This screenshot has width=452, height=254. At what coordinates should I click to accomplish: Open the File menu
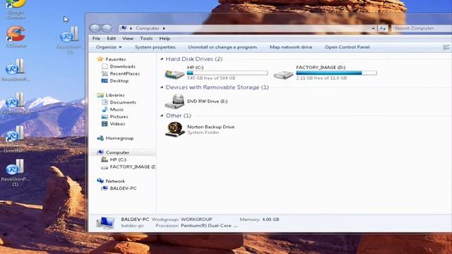pos(96,38)
